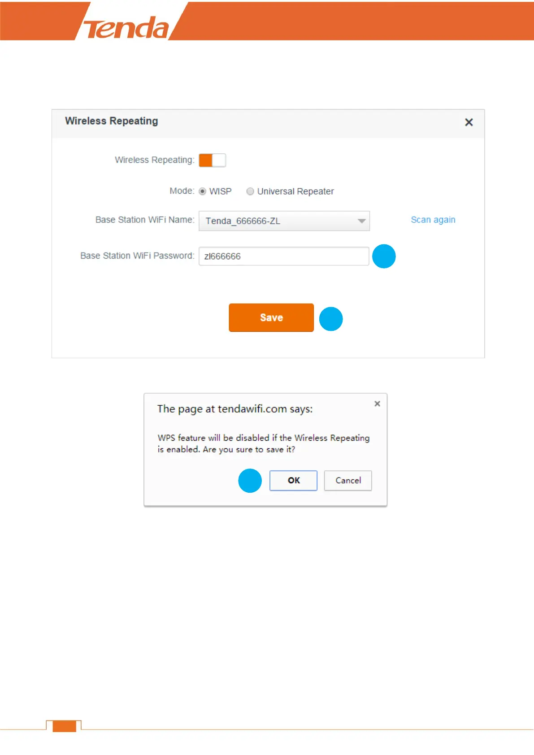Toggle the Wireless Repeating switch
Screen dimensions: 534x755
(213, 160)
